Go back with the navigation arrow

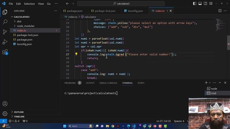pos(67,4)
